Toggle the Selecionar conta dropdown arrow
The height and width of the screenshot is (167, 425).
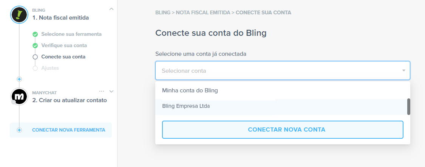pyautogui.click(x=403, y=70)
